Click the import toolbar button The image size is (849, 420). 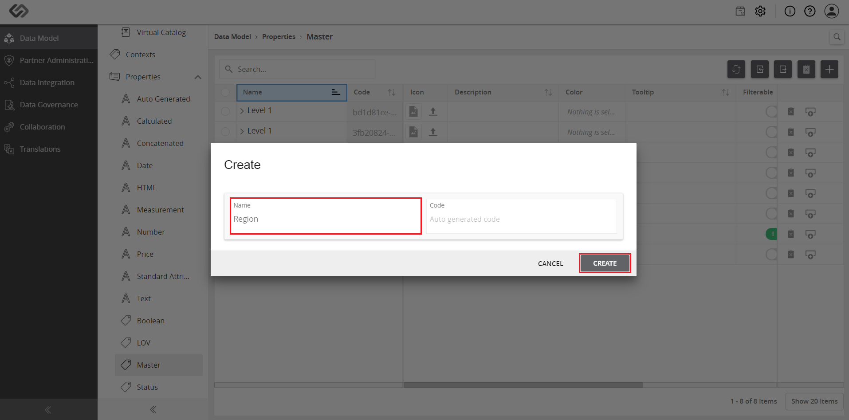(760, 69)
